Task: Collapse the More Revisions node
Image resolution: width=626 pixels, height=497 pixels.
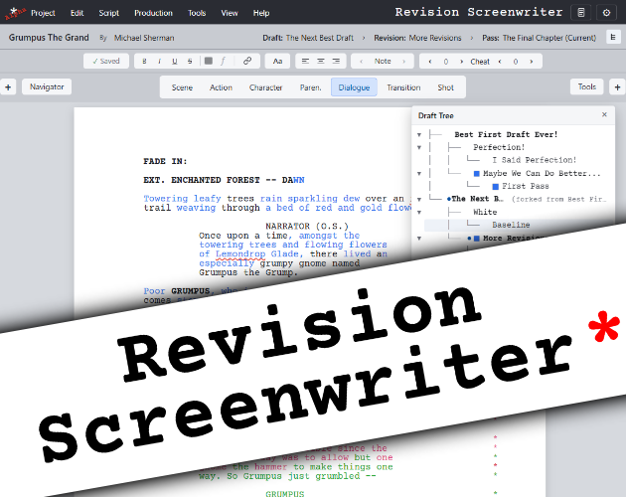Action: pos(418,239)
